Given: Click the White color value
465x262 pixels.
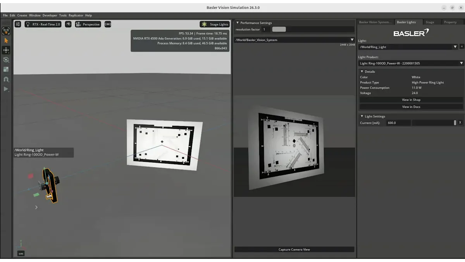Looking at the screenshot, I should tap(416, 77).
